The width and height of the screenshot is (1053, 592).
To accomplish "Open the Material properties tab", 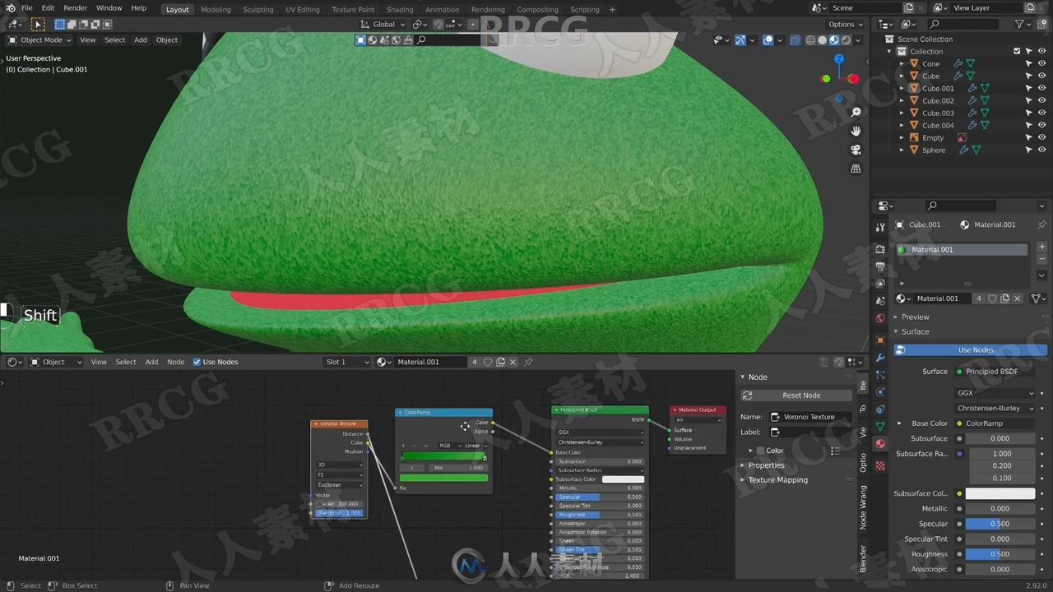I will (880, 443).
